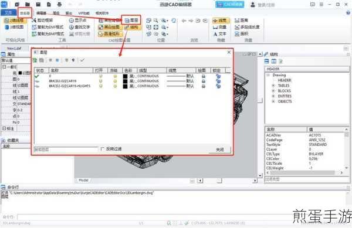Image resolution: width=352 pixels, height=228 pixels.
Task: Click color swatch of BMCD2-02ZCAR19-HLIGHTS layer
Action: click(x=126, y=86)
